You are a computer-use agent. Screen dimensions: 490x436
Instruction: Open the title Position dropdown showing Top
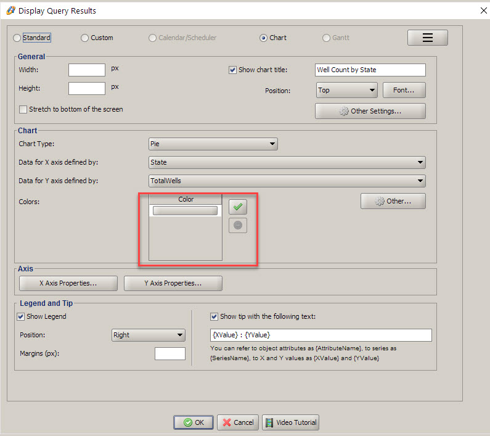(x=346, y=90)
